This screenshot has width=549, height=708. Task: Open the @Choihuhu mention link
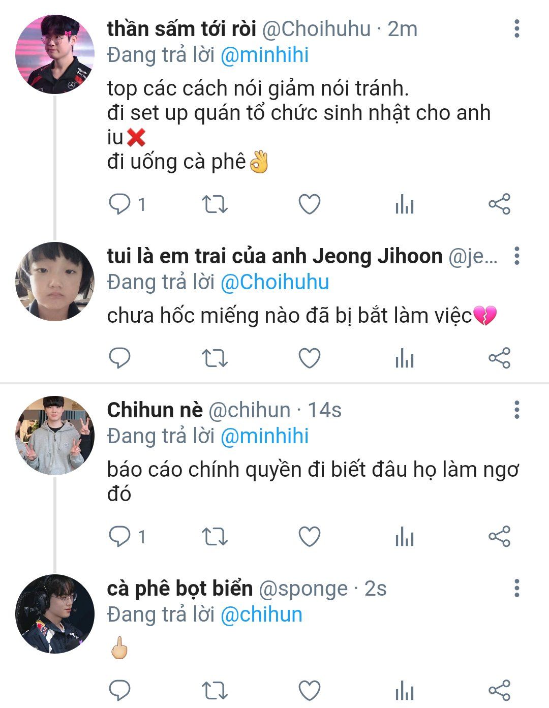(274, 282)
